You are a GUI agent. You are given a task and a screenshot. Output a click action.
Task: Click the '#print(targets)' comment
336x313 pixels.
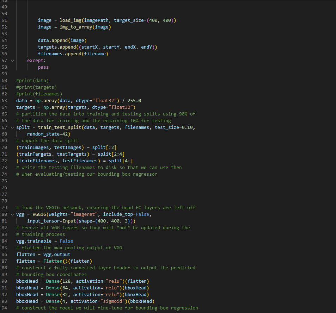(36, 87)
